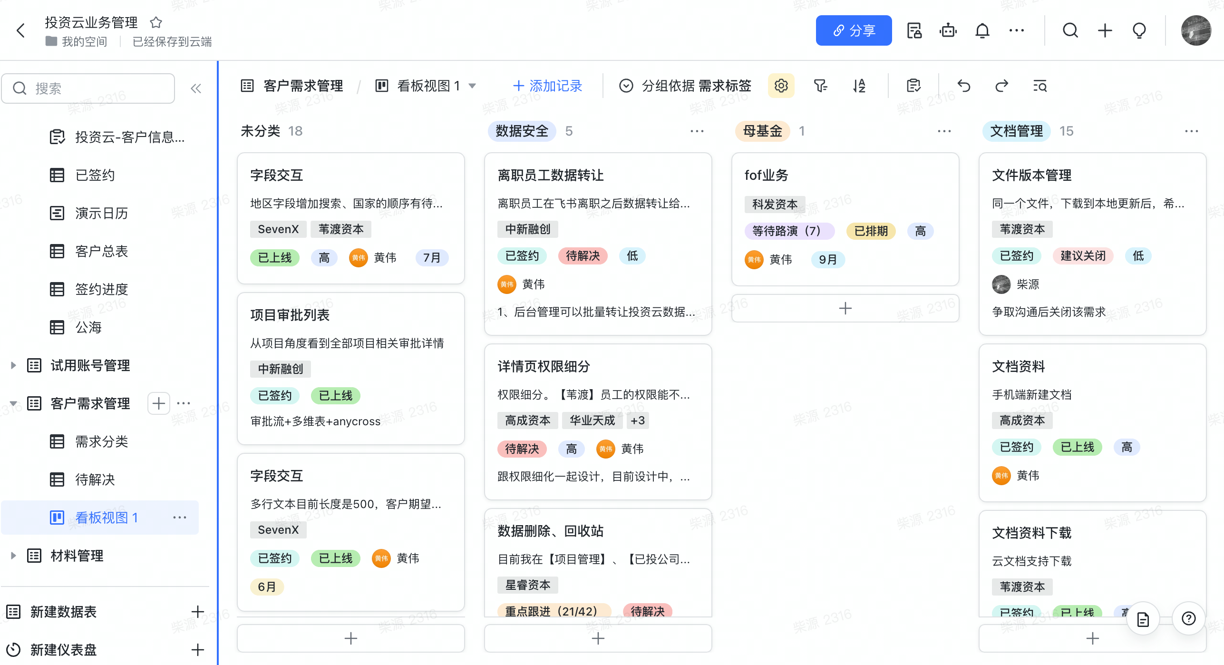Click the 分享 share button
The width and height of the screenshot is (1224, 665).
pyautogui.click(x=854, y=30)
